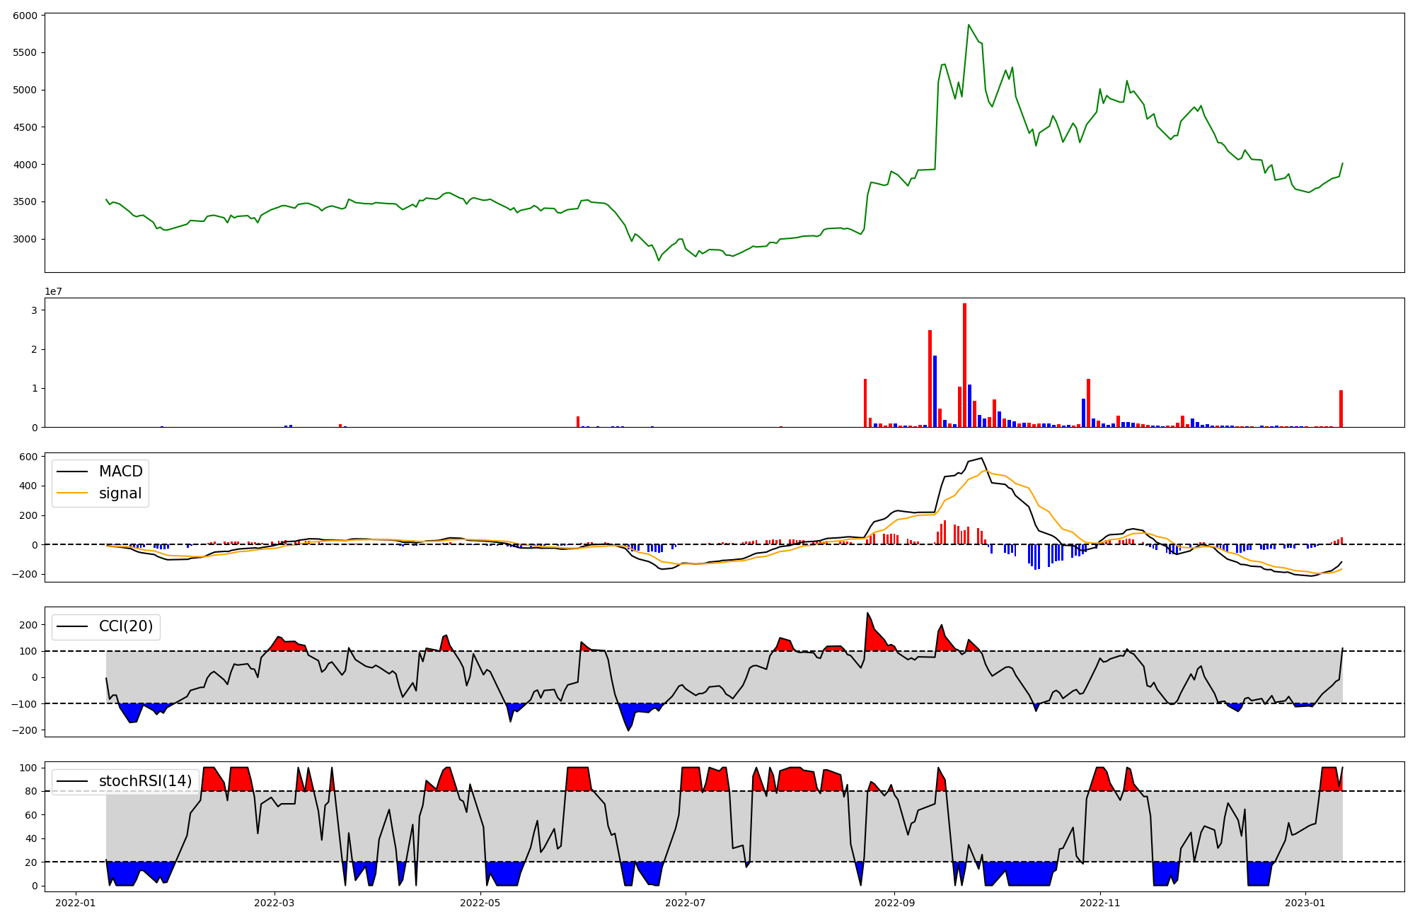Click the price peak near 5900
Viewport: 1415px width, 919px height.
(x=969, y=25)
